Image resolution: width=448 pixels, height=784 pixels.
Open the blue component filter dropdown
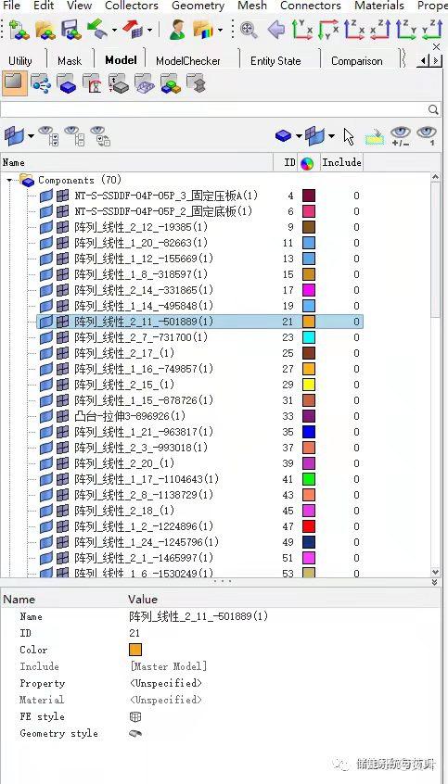point(299,136)
